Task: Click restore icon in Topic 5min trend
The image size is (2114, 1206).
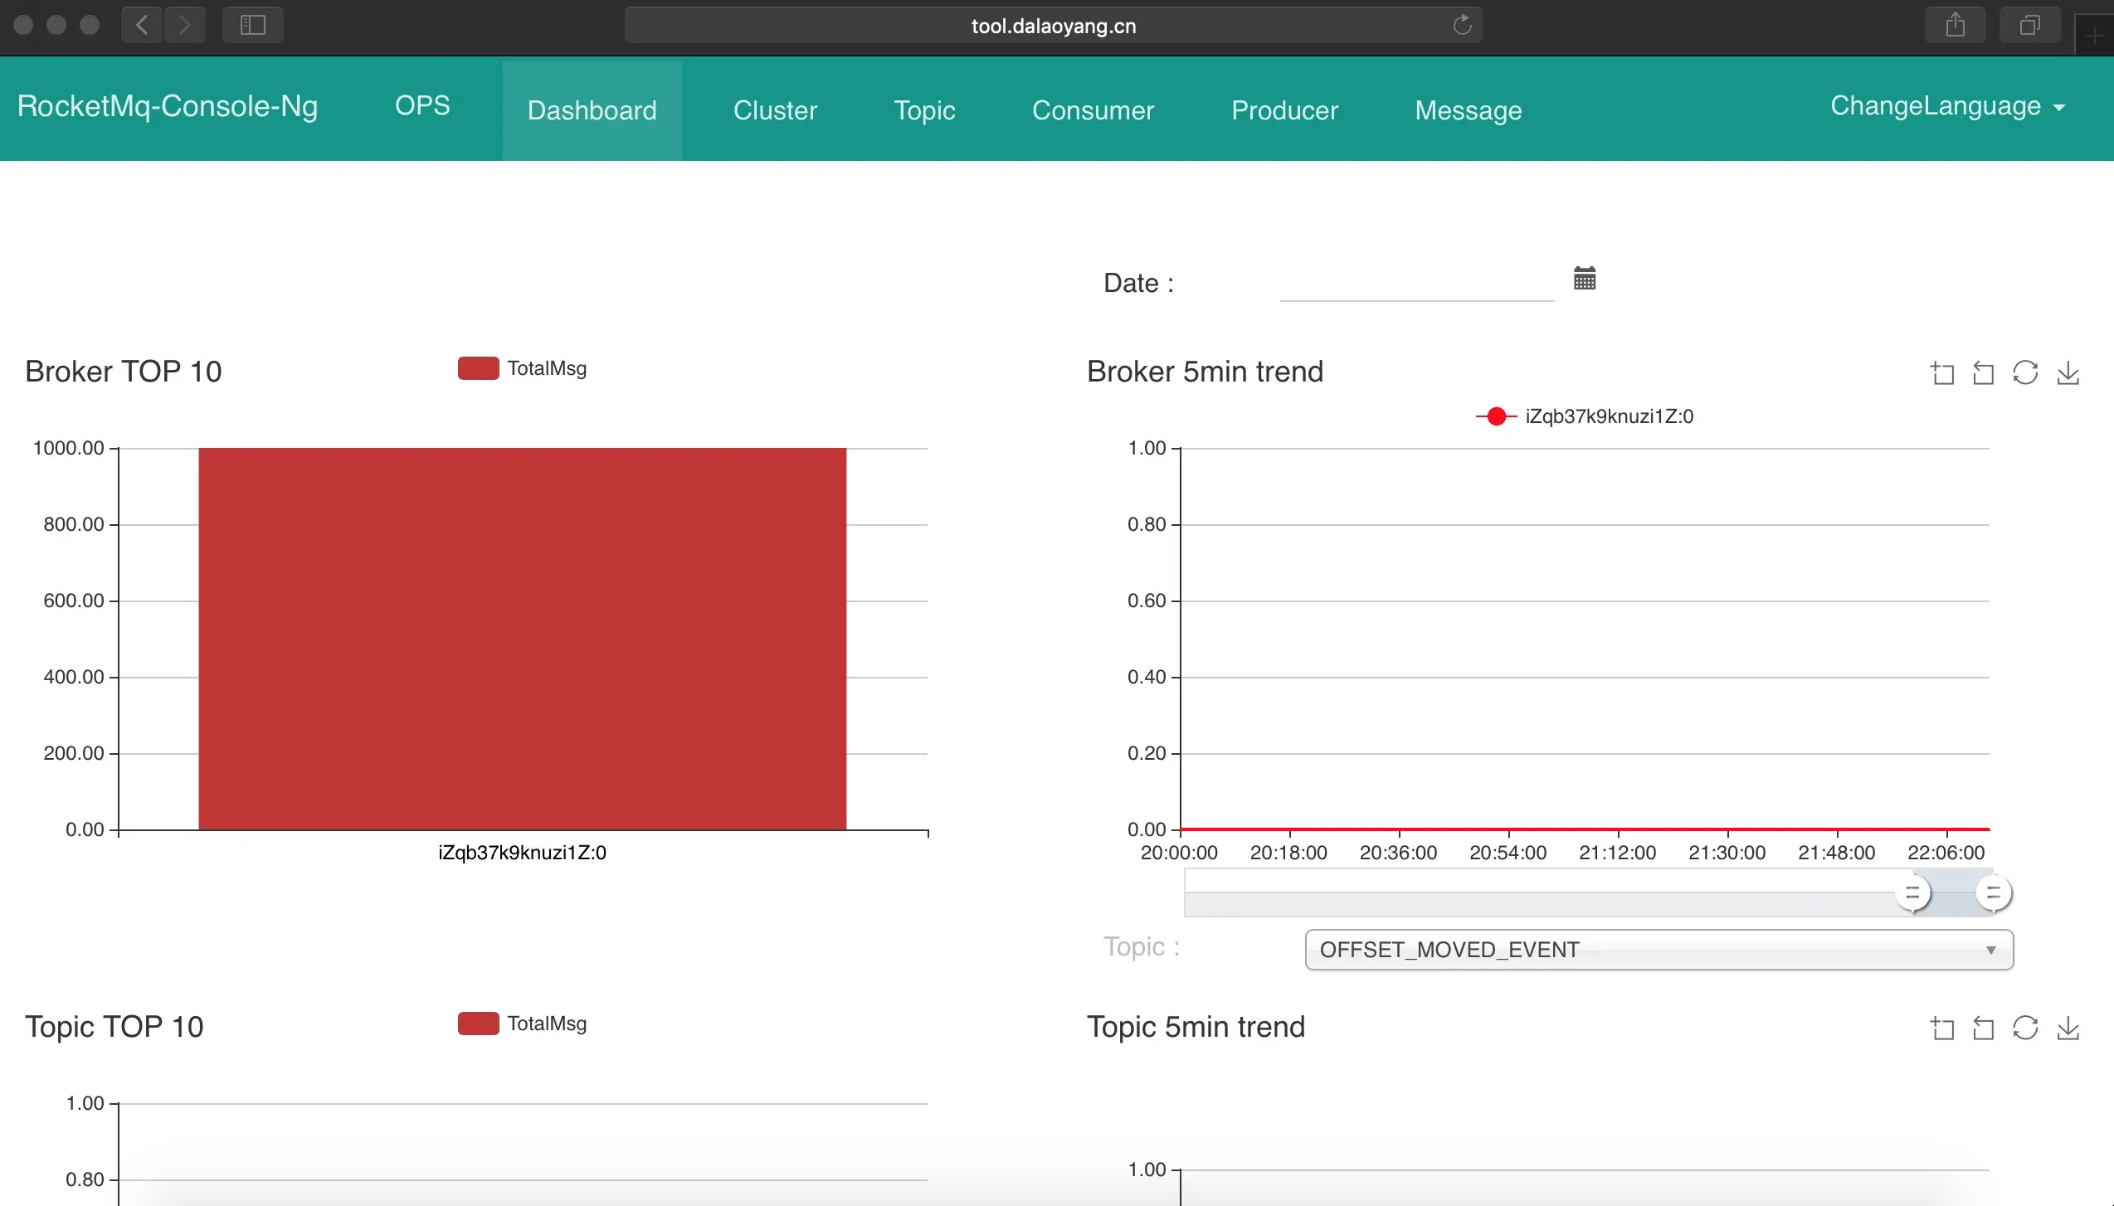Action: tap(2025, 1029)
